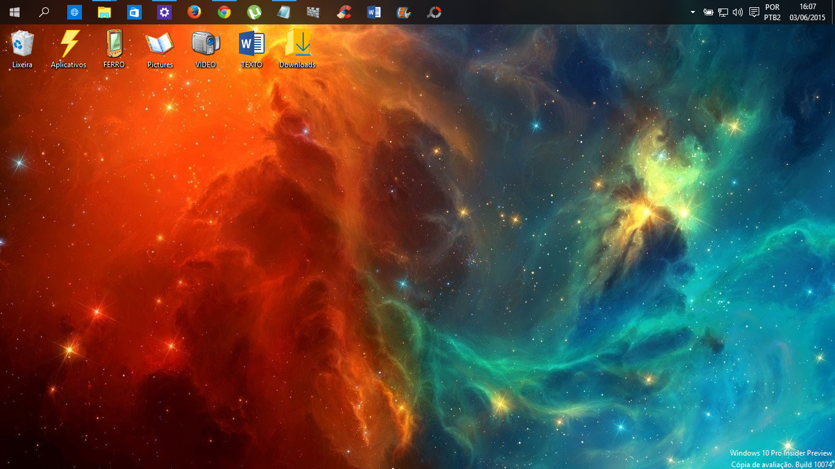The image size is (835, 469).
Task: Select the VIDEO camcorder desktop icon
Action: point(205,49)
